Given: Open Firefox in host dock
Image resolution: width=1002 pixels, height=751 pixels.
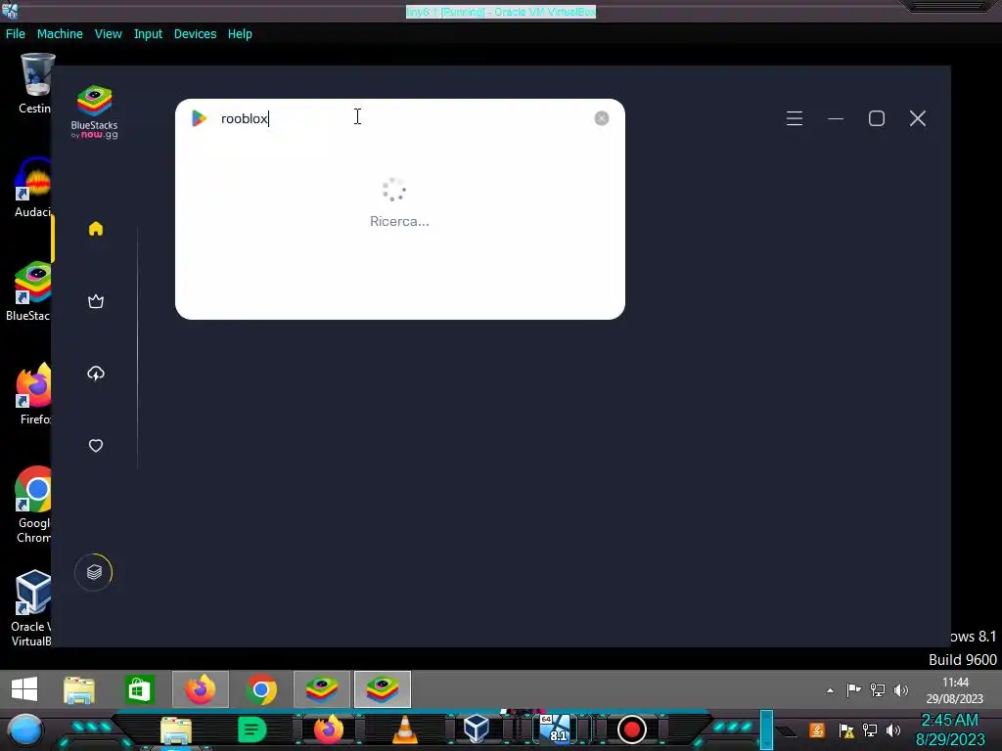Looking at the screenshot, I should [329, 729].
